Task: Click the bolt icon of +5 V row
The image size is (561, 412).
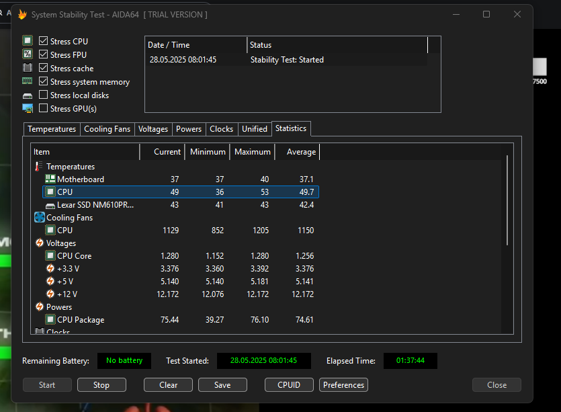Action: tap(50, 282)
